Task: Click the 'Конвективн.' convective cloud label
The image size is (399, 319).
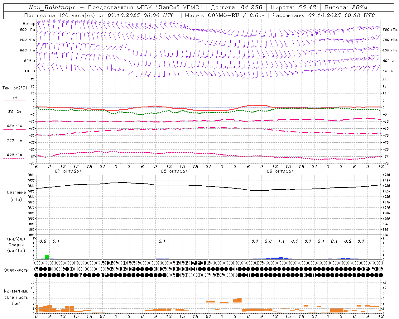Action: (16, 291)
